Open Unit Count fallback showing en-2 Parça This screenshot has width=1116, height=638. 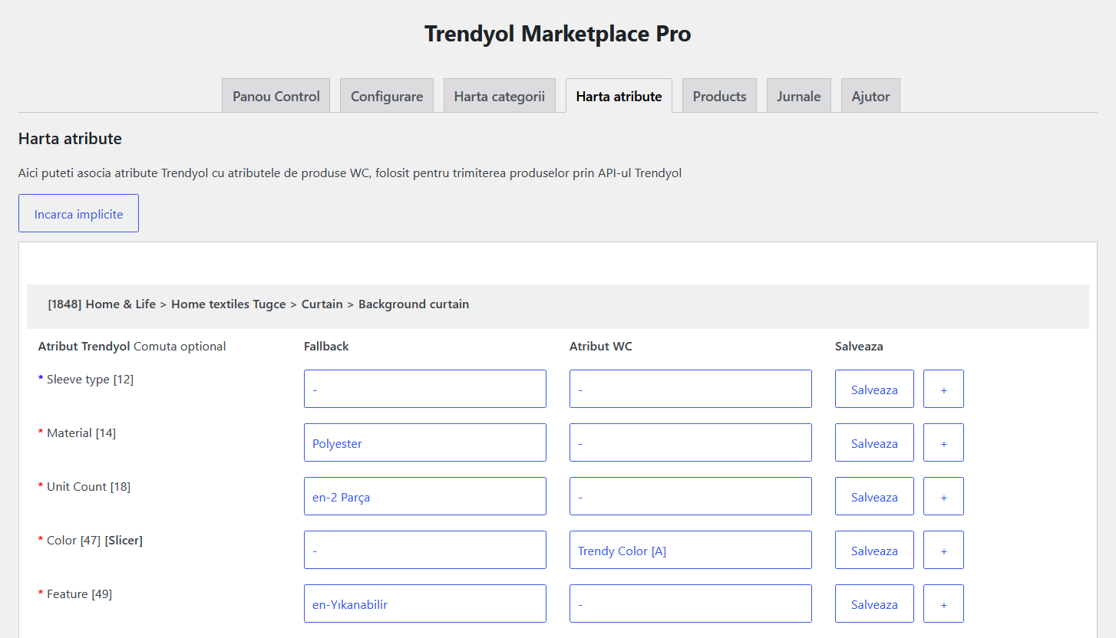pyautogui.click(x=425, y=496)
